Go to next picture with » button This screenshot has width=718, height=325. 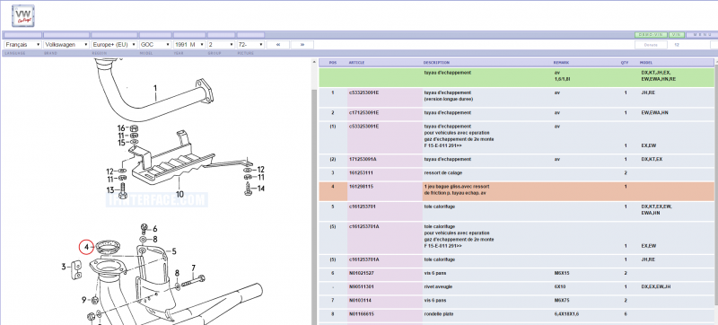[x=302, y=45]
